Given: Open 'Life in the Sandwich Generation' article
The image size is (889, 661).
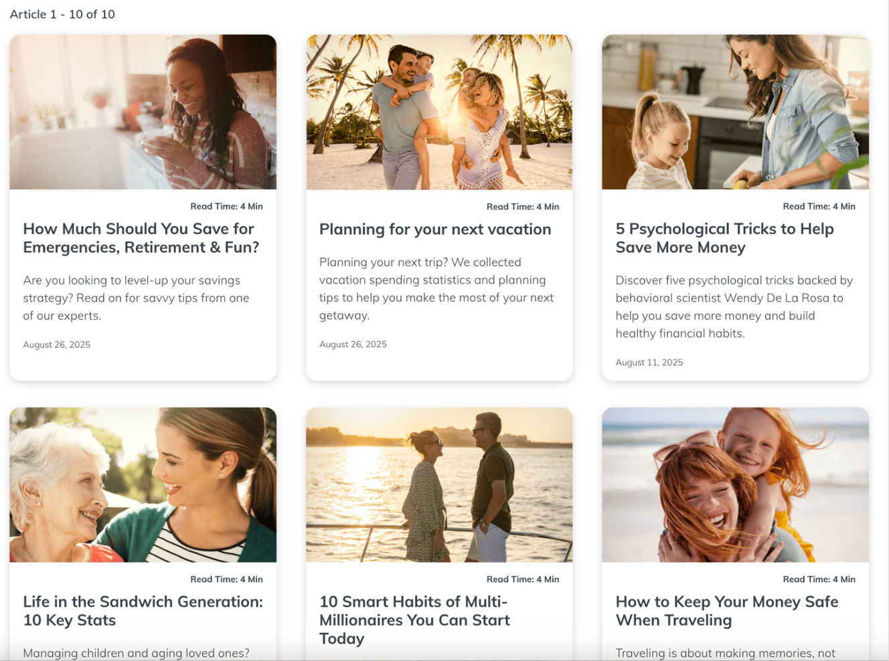Looking at the screenshot, I should coord(143,611).
